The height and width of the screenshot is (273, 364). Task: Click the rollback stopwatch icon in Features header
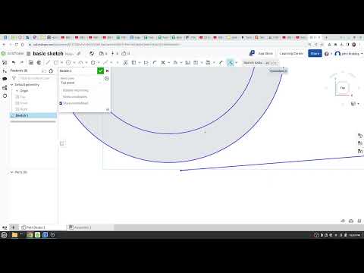coord(51,71)
